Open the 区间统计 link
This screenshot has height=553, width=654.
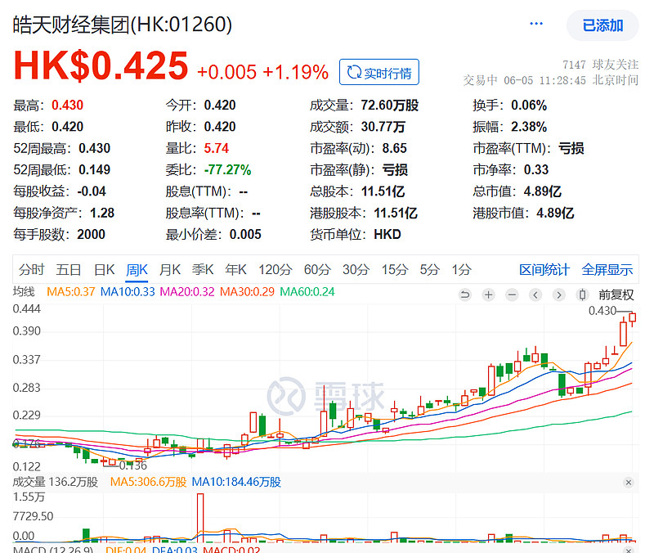pyautogui.click(x=544, y=270)
